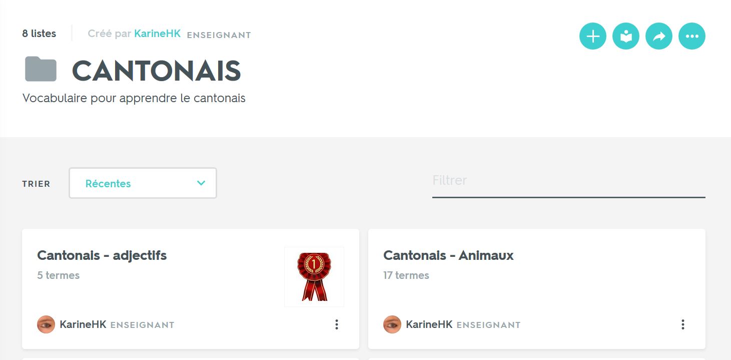Click the gray folder icon beside CANTONAIS
Viewport: 731px width, 360px height.
point(41,69)
